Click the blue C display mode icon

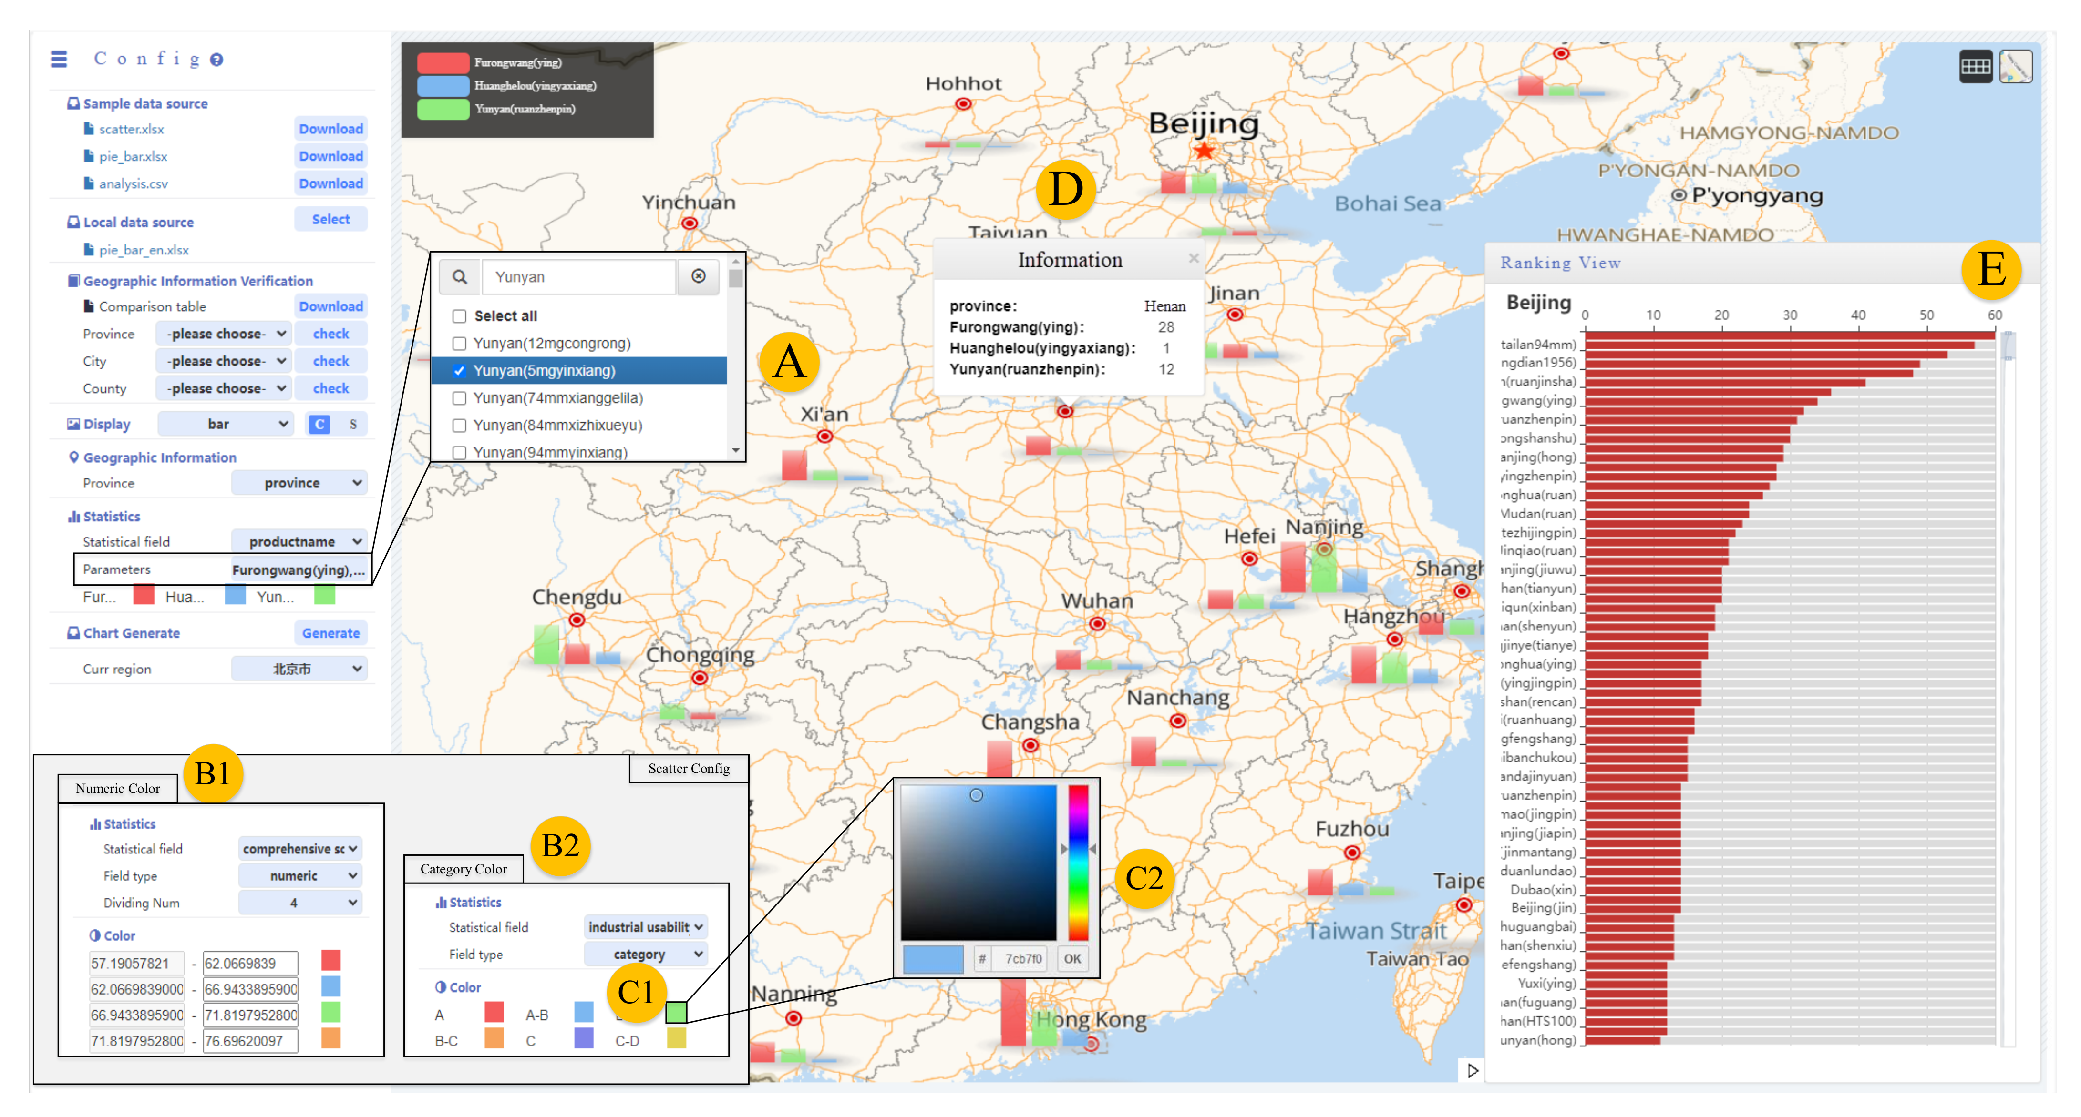point(320,425)
